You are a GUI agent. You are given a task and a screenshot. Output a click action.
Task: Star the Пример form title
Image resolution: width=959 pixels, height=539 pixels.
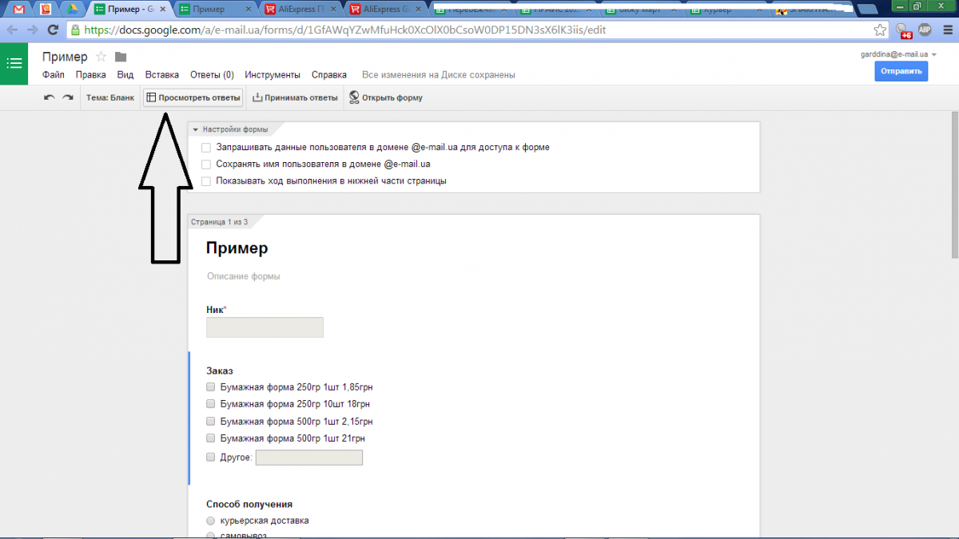click(x=101, y=57)
